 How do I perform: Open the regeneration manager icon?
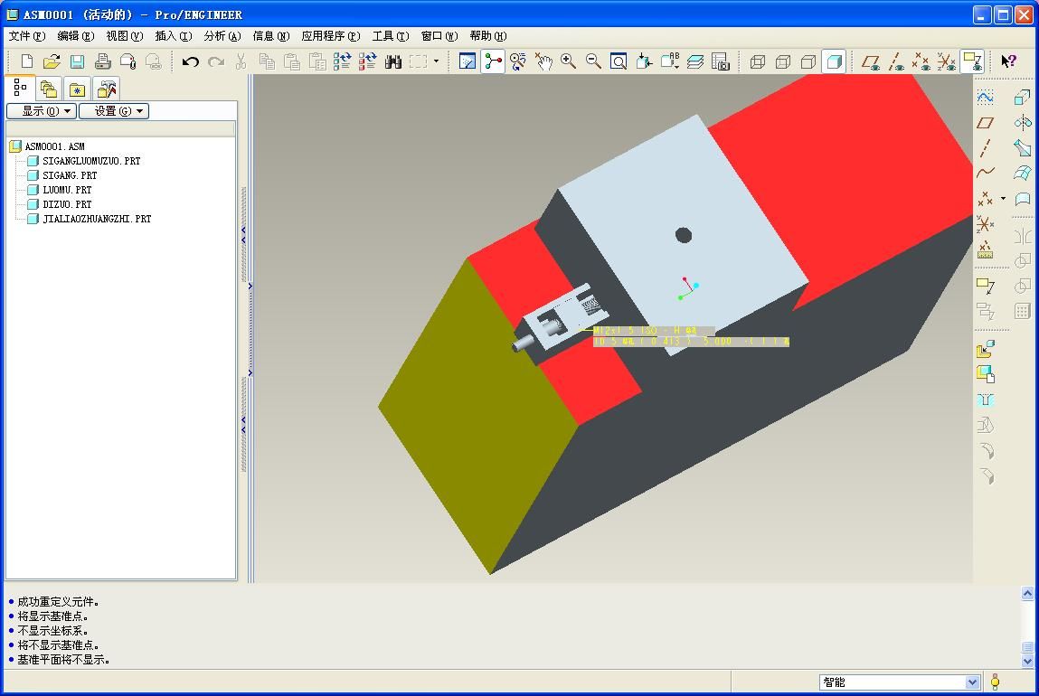[368, 61]
